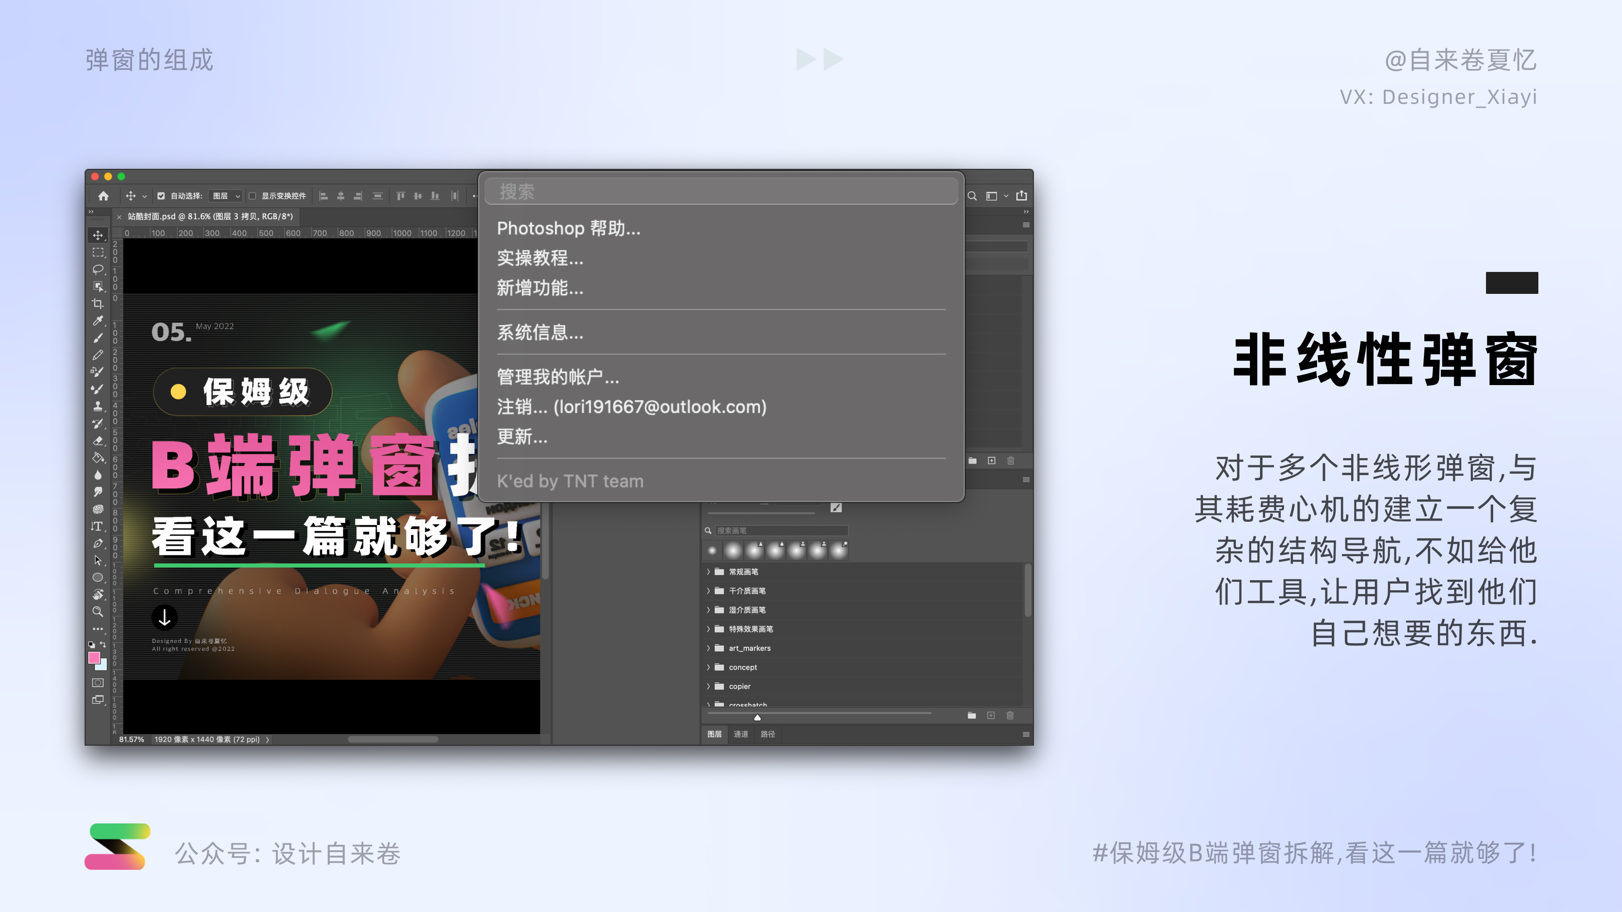1622x912 pixels.
Task: Toggle the 显示变换控件 checkbox
Action: (x=252, y=196)
